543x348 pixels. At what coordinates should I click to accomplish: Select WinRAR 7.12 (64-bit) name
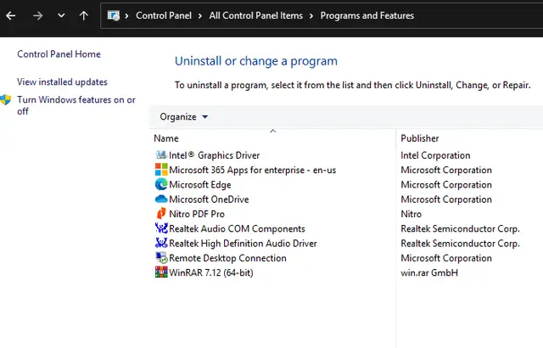click(211, 272)
